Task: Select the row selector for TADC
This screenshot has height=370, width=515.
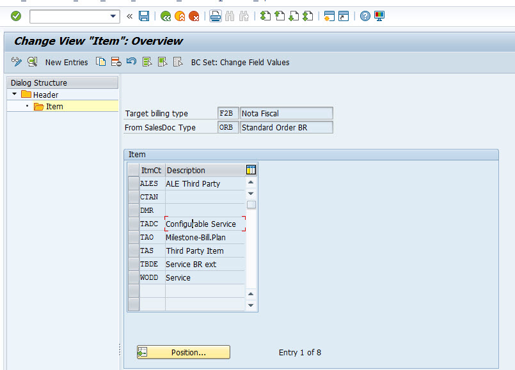Action: 133,224
